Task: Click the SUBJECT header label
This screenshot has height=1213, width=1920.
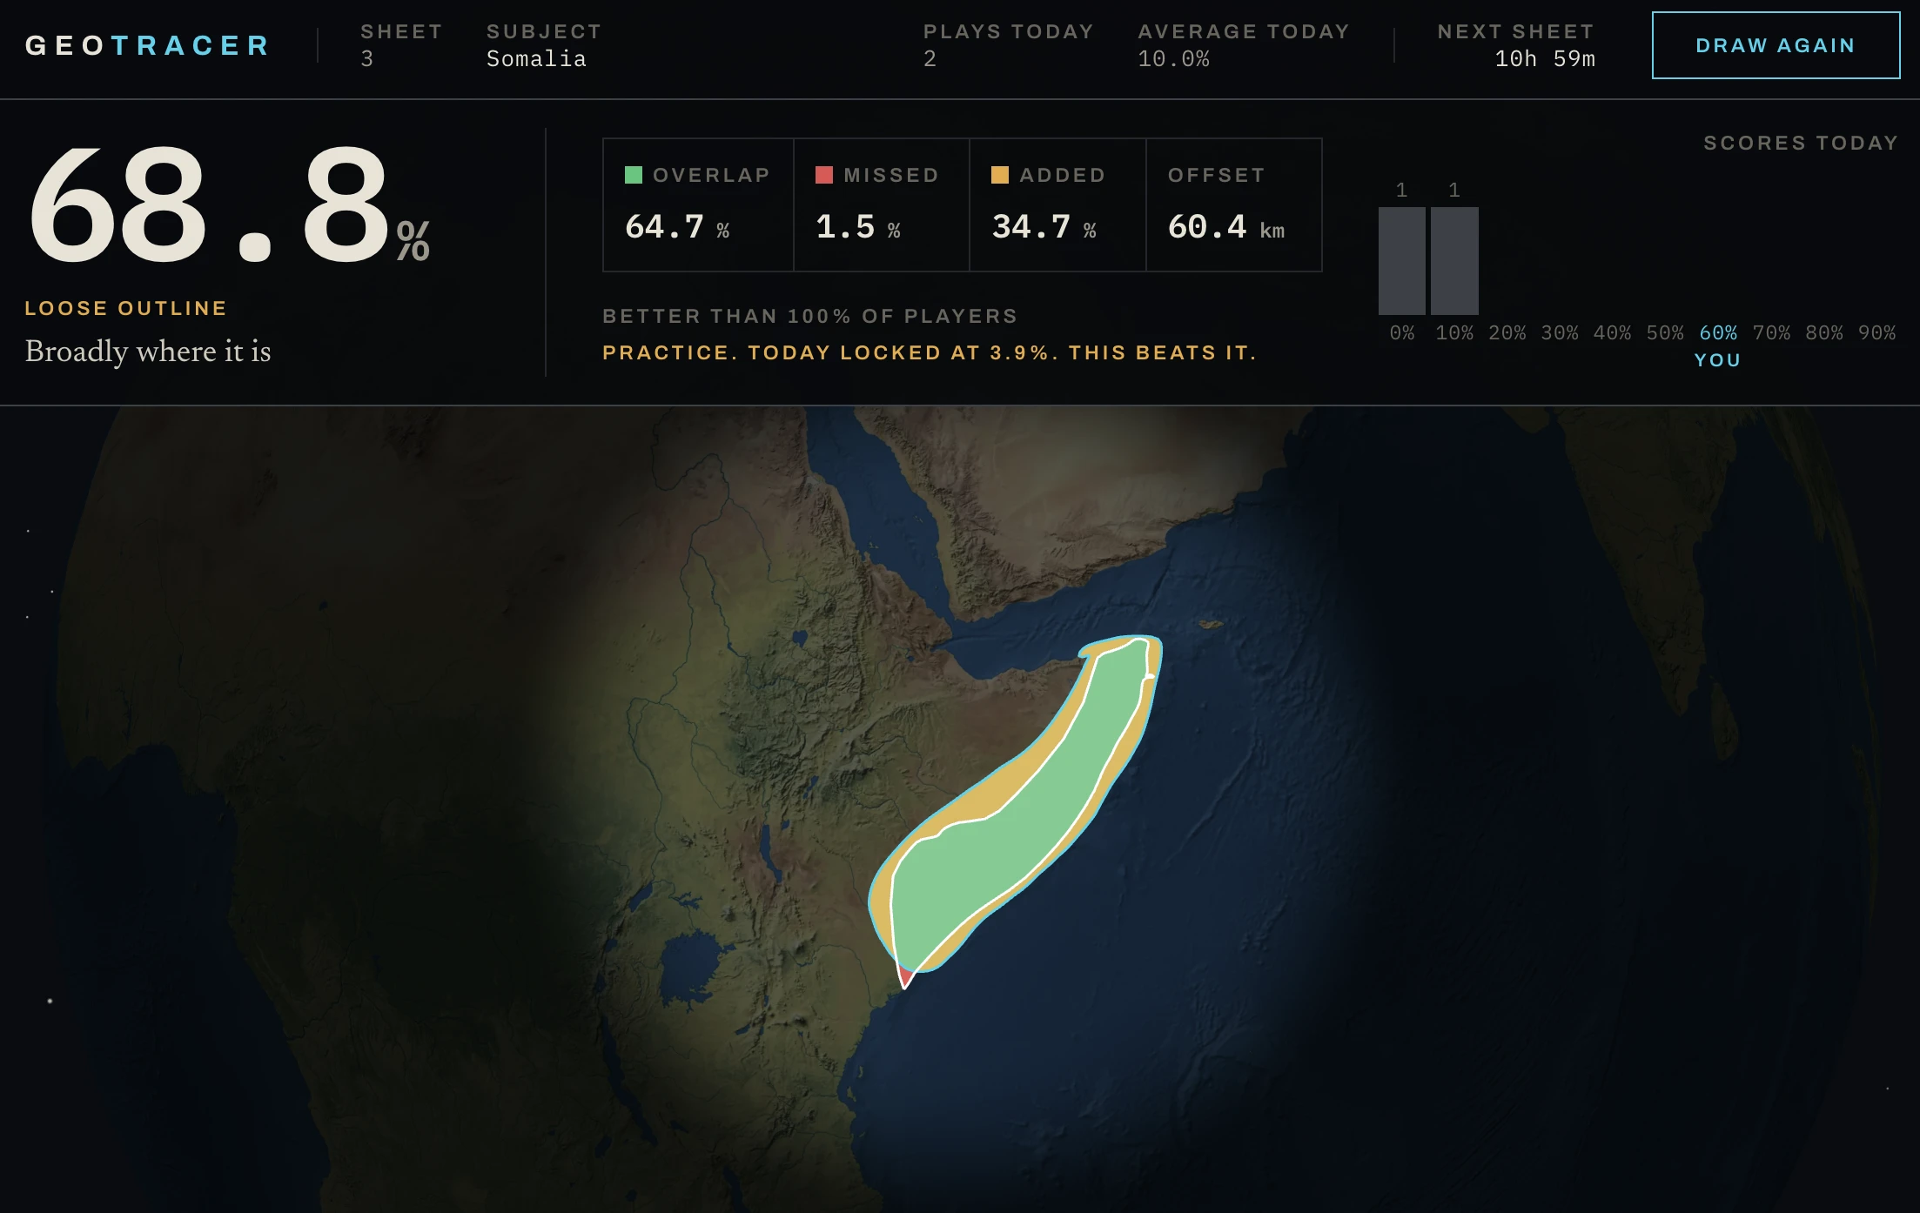Action: coord(544,31)
